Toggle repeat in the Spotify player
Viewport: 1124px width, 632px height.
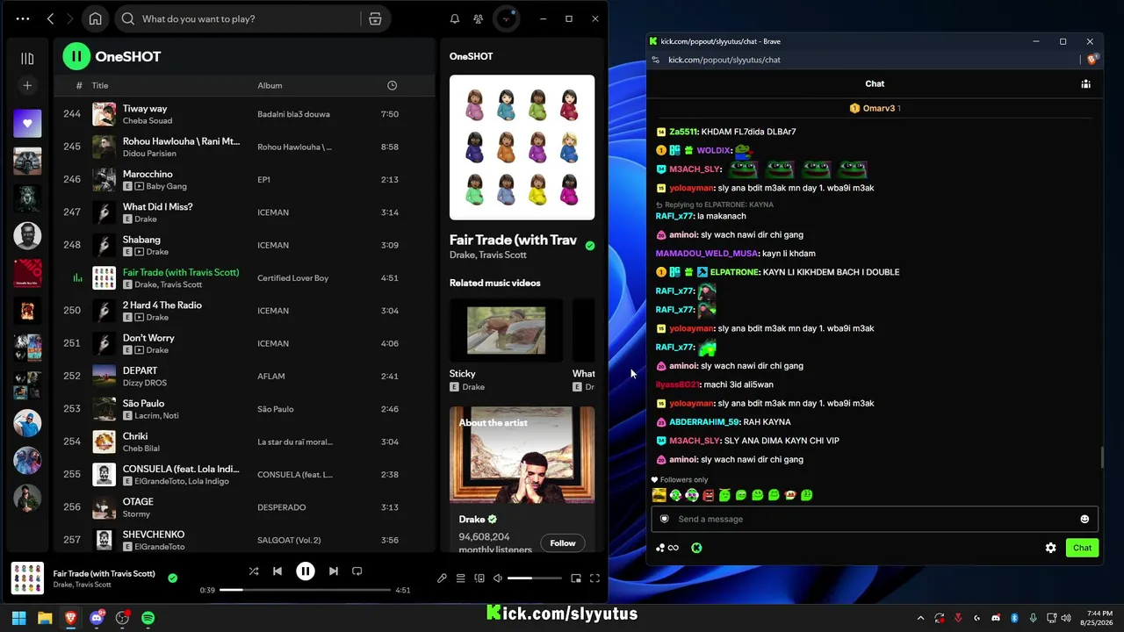coord(357,571)
